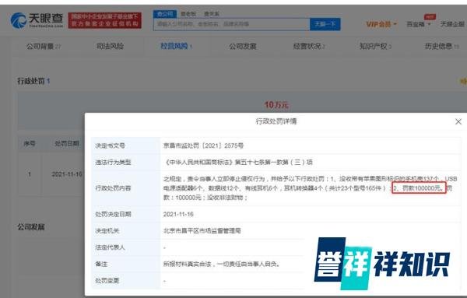Click the 公司发展 section heading at left
467x298 pixels.
tap(31, 227)
